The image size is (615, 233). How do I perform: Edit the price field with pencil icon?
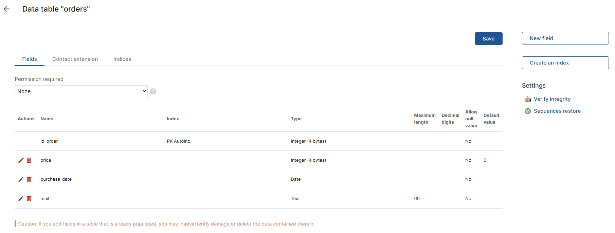[x=21, y=160]
